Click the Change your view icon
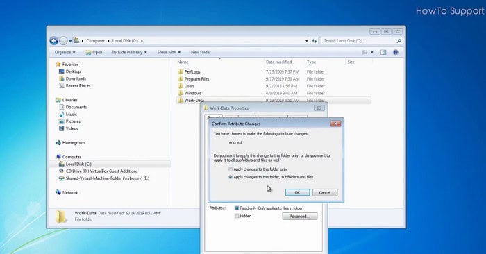This screenshot has width=486, height=254. coord(364,52)
